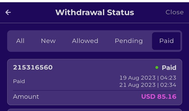189x111 pixels.
Task: Click the header separator line
Action: (x=95, y=23)
